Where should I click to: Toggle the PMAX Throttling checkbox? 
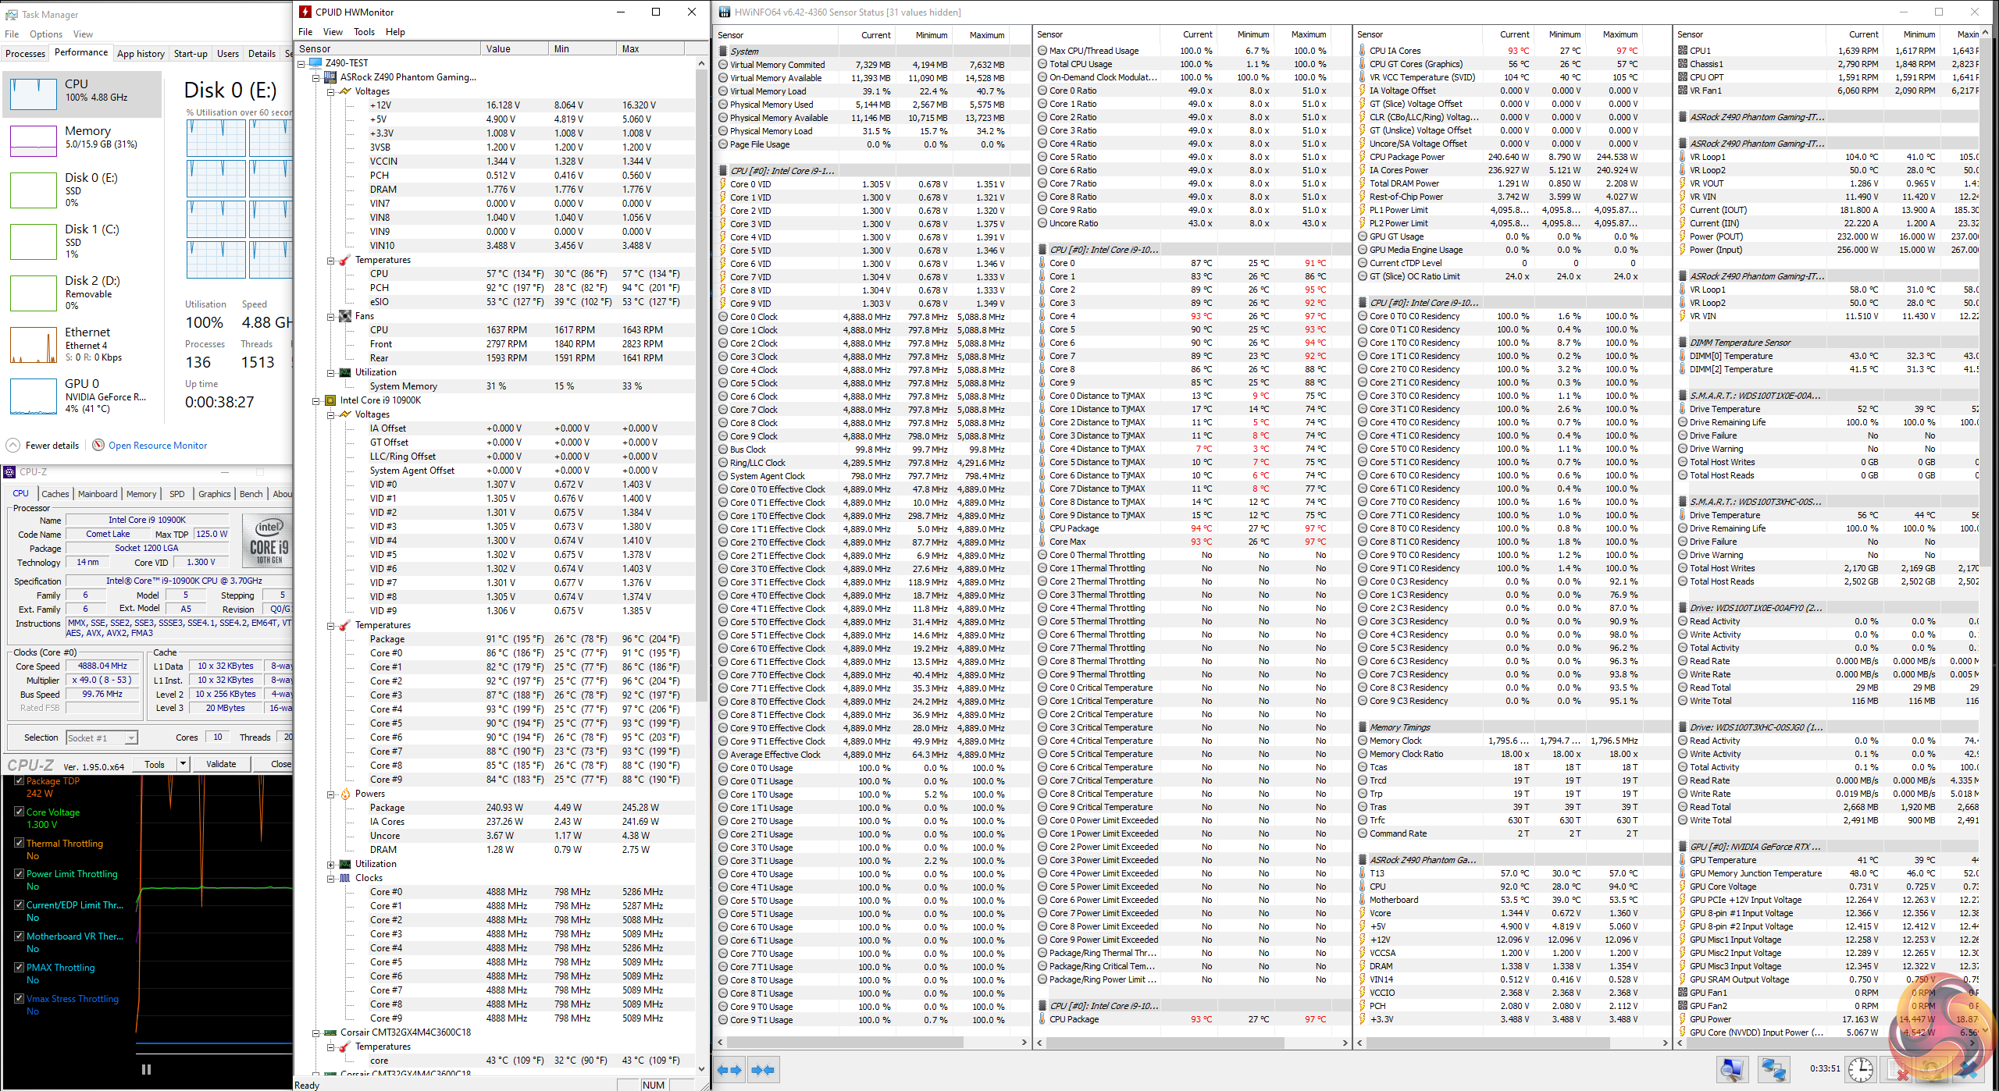(x=19, y=967)
